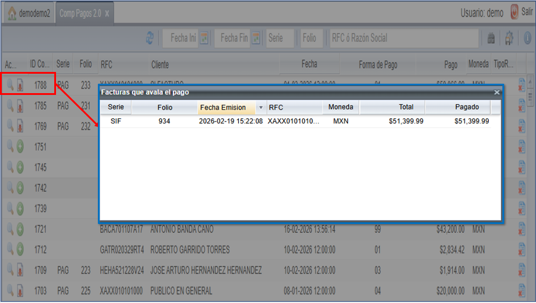536x303 pixels.
Task: Open the settings gear icon in the toolbar
Action: coord(509,38)
